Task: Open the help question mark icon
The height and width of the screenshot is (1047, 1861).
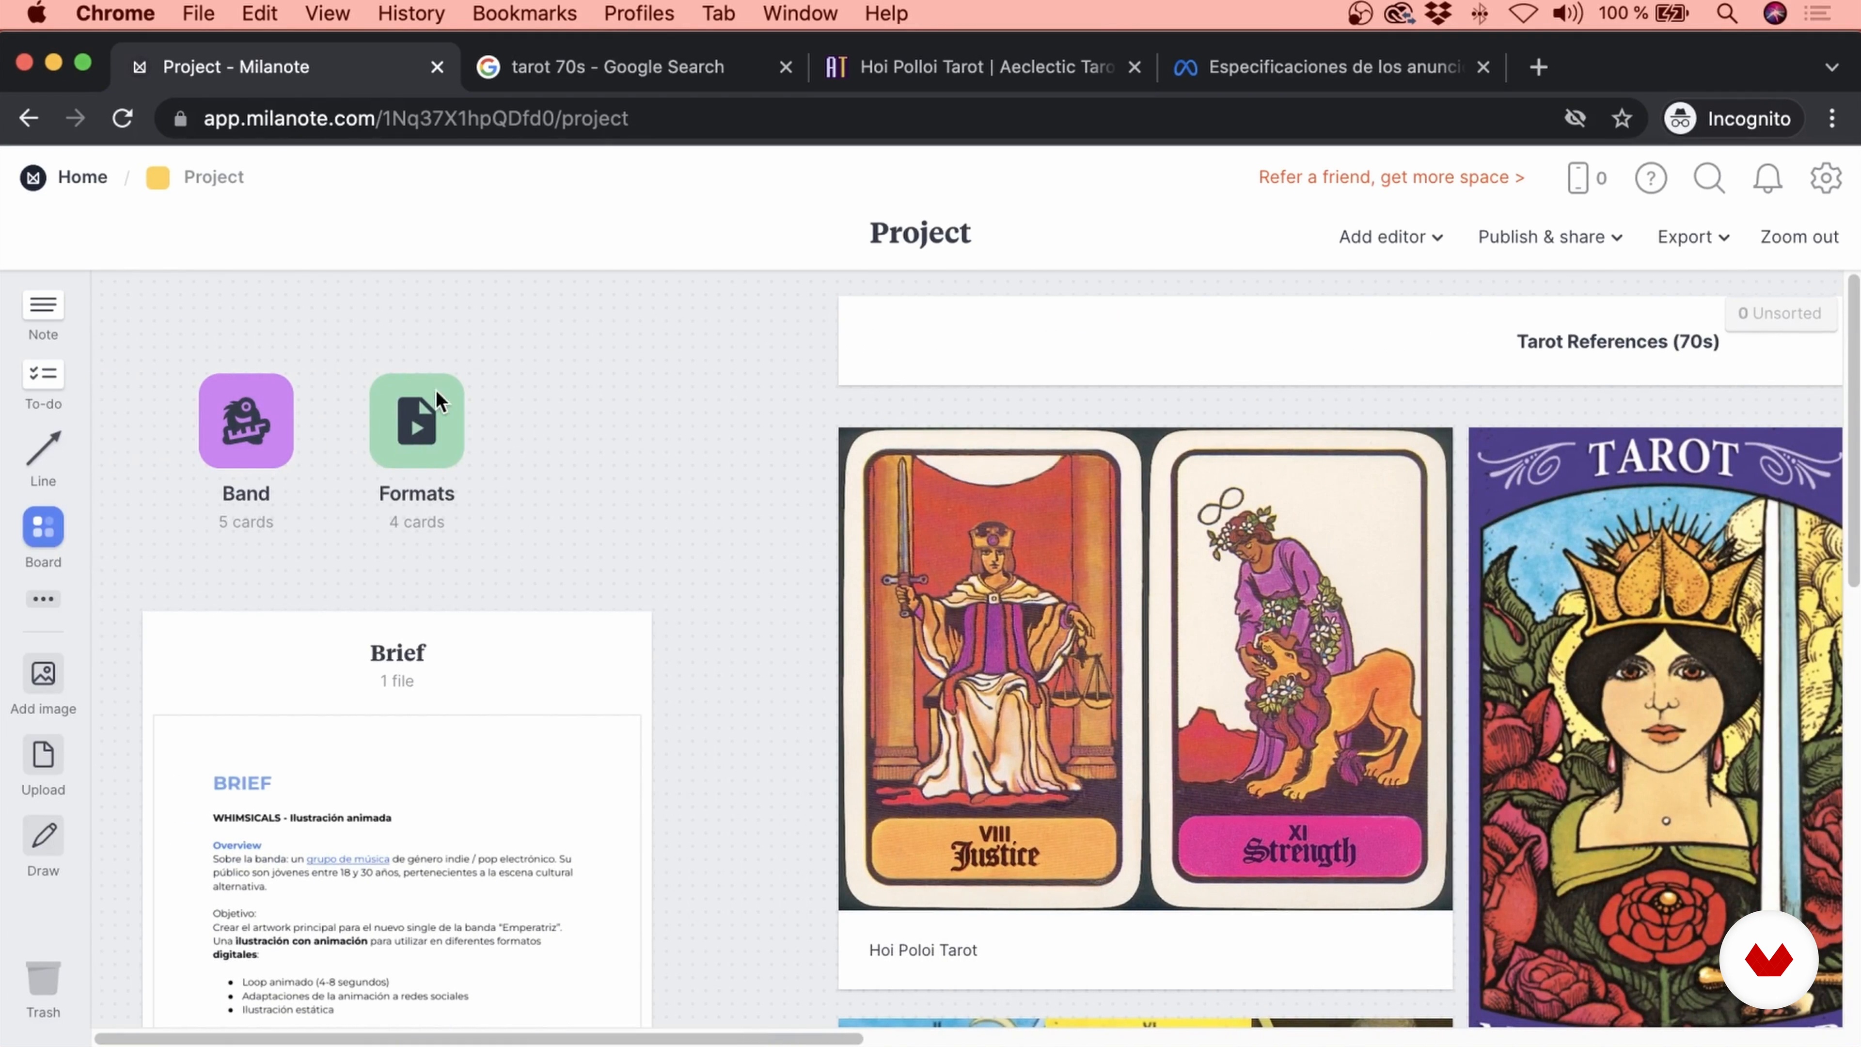Action: click(x=1651, y=178)
